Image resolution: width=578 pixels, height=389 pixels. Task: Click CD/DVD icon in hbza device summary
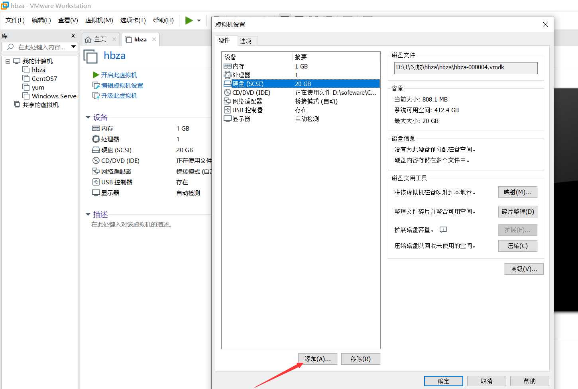[x=96, y=160]
